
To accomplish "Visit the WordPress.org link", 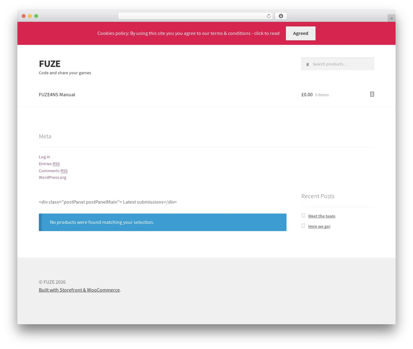I will (53, 177).
